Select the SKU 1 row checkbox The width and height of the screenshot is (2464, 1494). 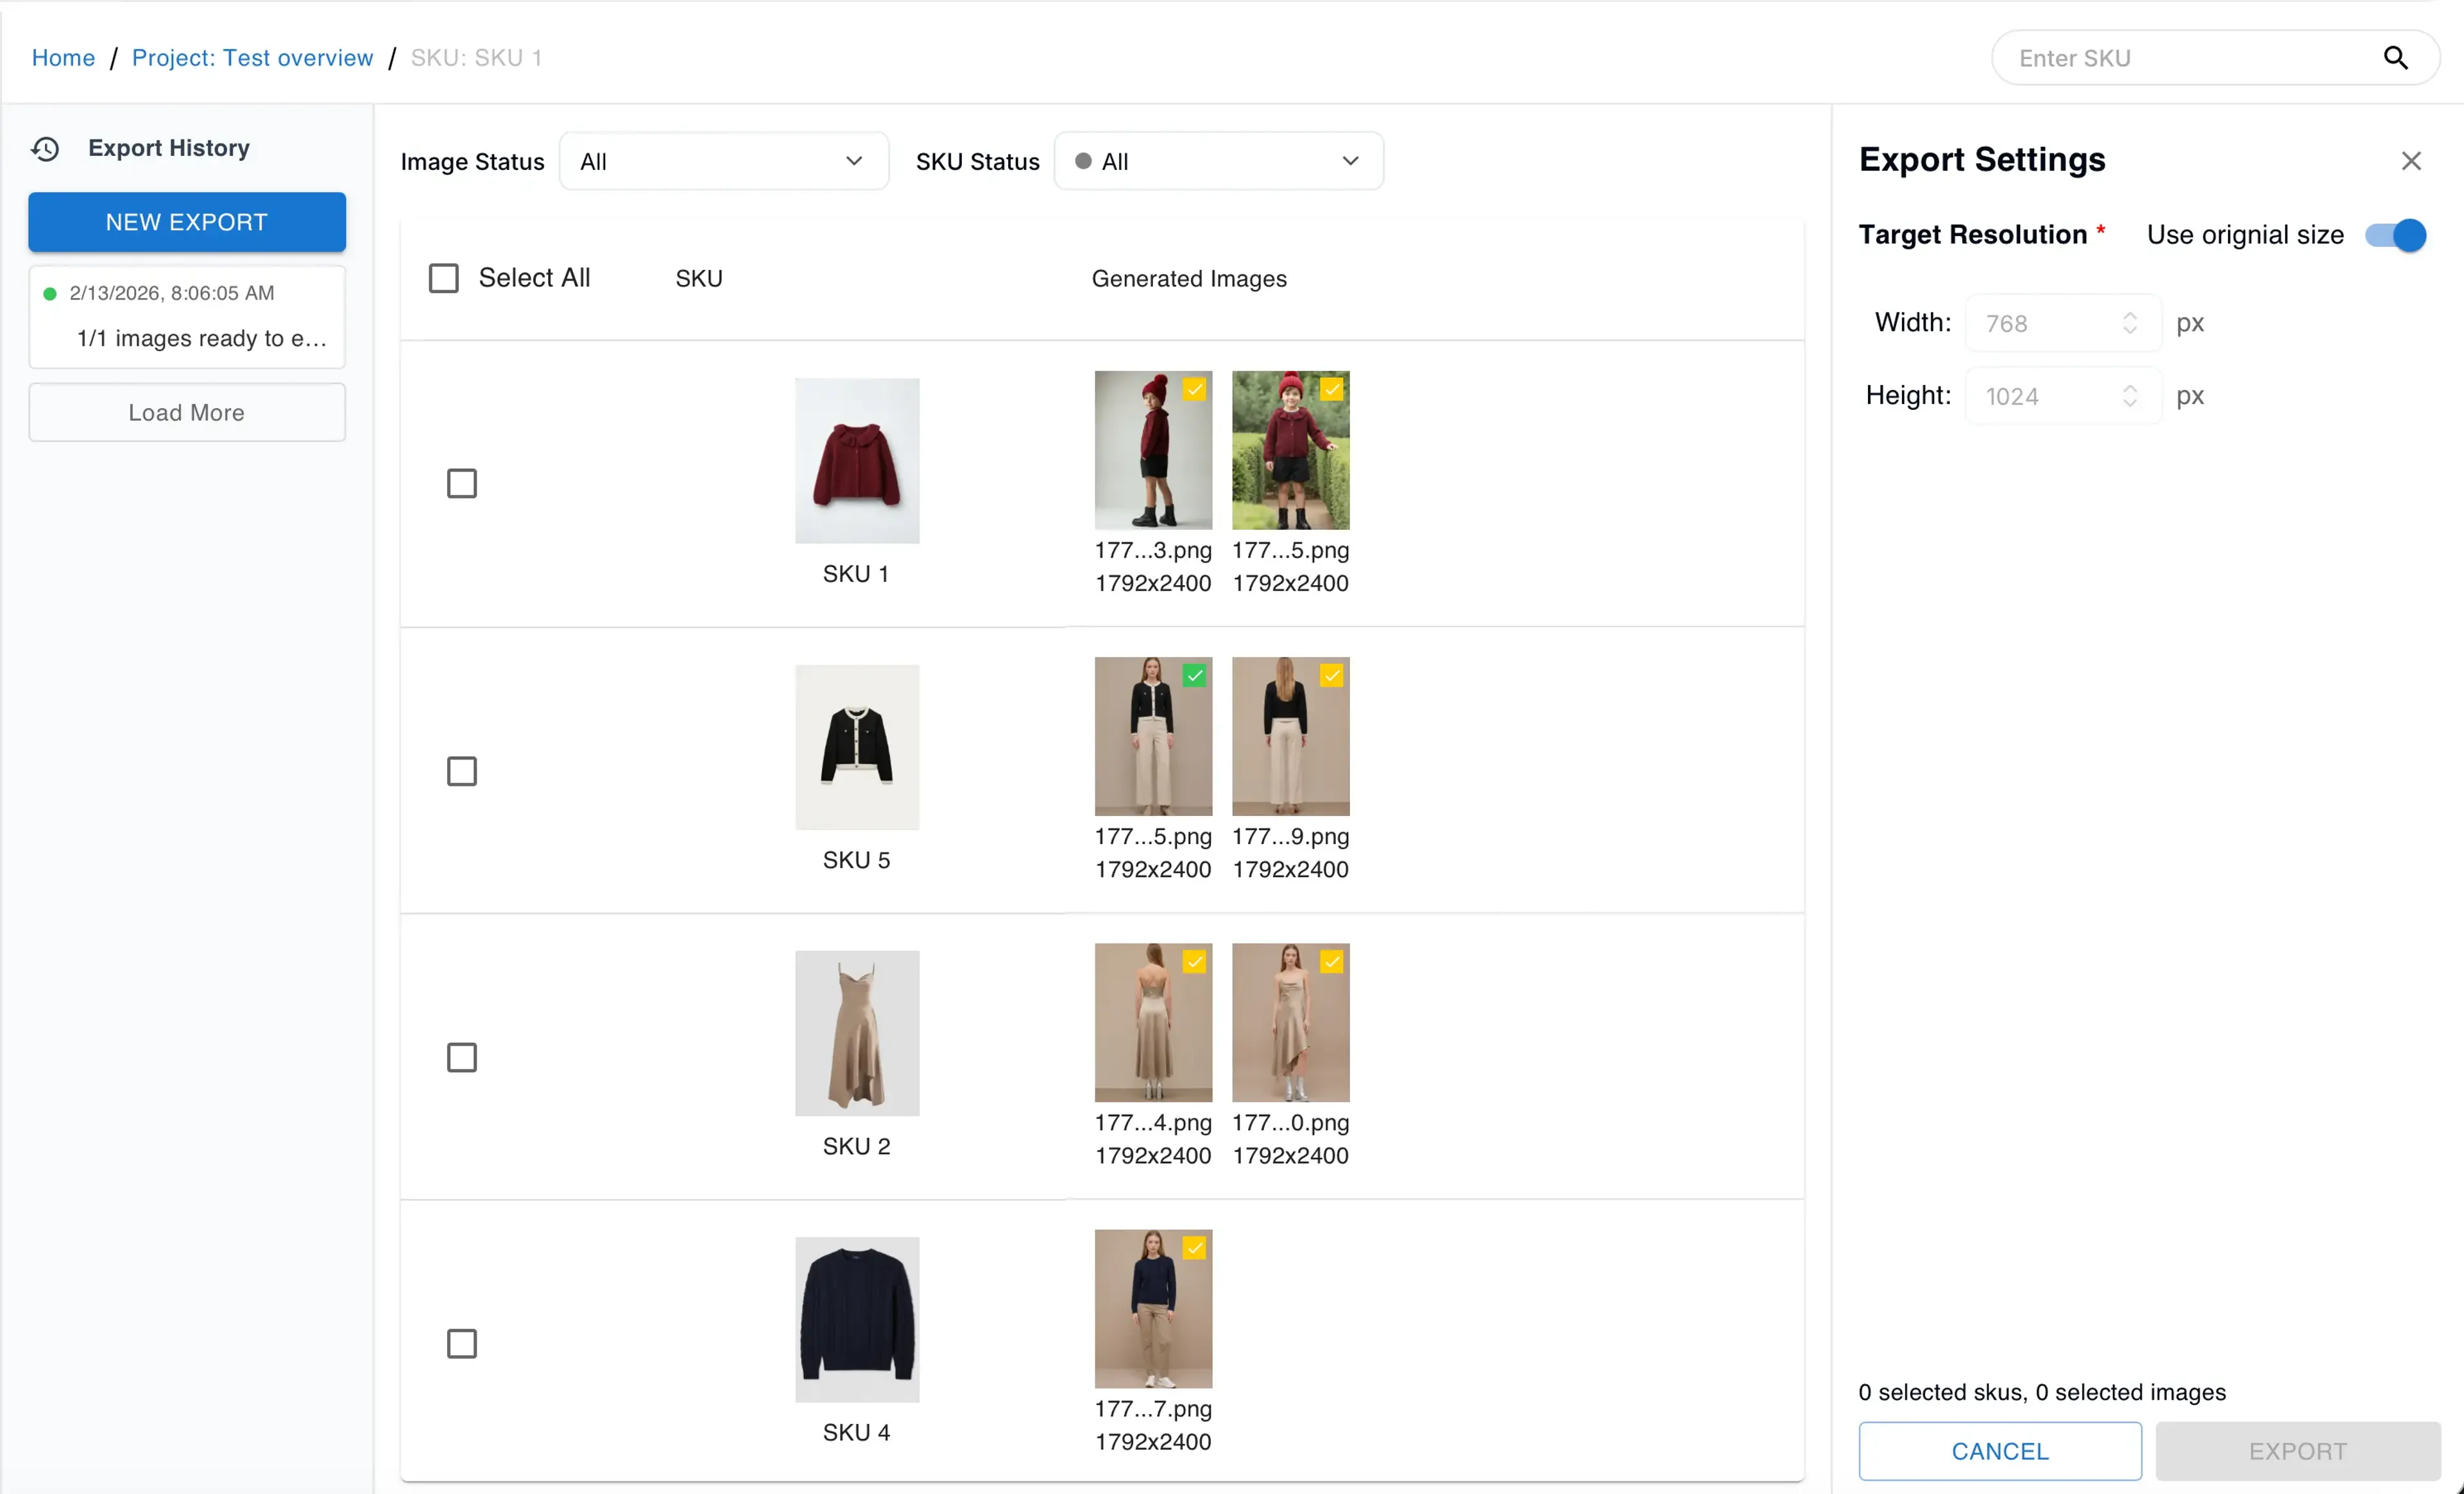[462, 484]
